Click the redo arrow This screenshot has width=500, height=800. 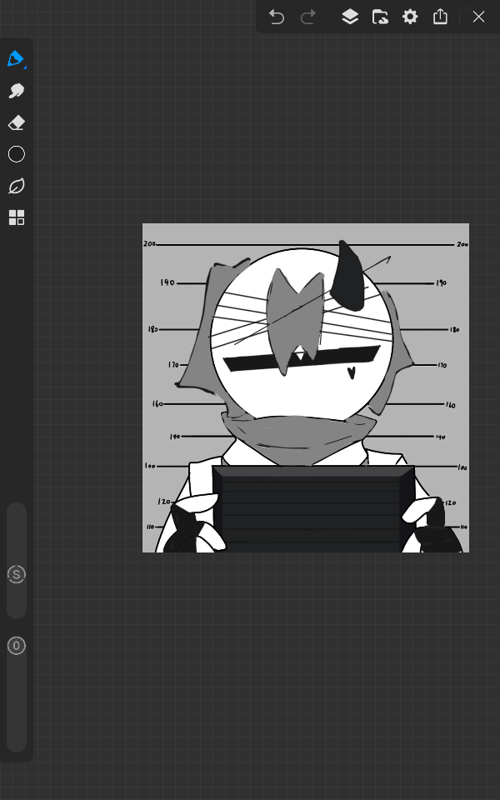tap(308, 17)
